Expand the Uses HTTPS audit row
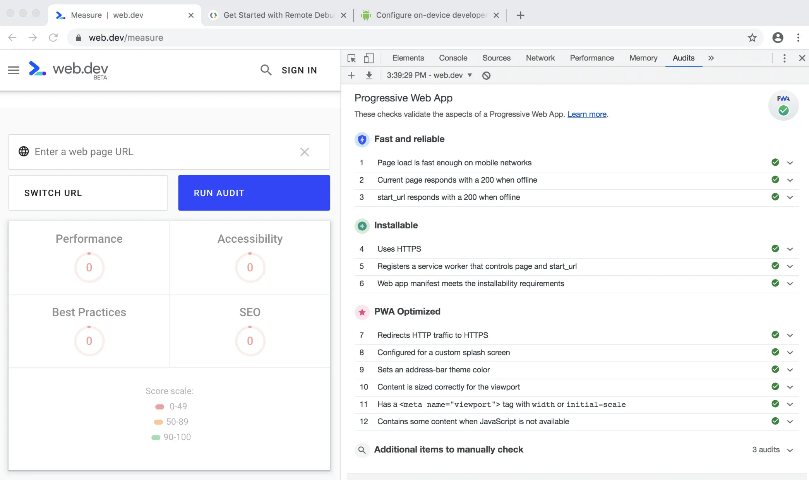Screen dimensions: 809x480 pos(790,249)
